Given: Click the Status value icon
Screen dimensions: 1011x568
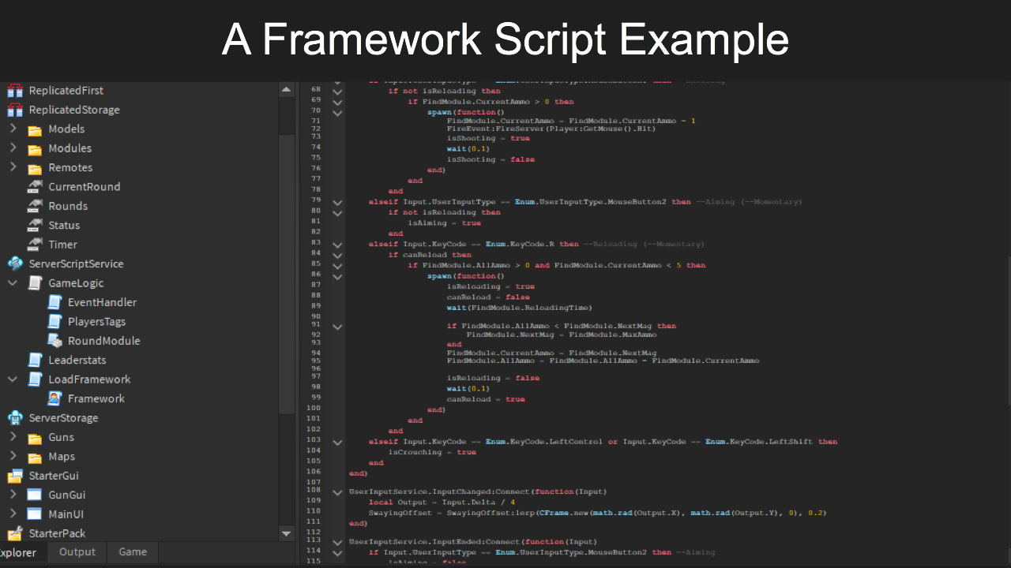Looking at the screenshot, I should click(x=35, y=226).
